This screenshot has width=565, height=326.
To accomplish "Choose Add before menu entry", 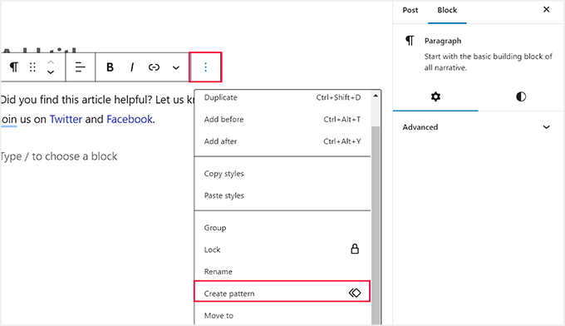I will click(282, 120).
